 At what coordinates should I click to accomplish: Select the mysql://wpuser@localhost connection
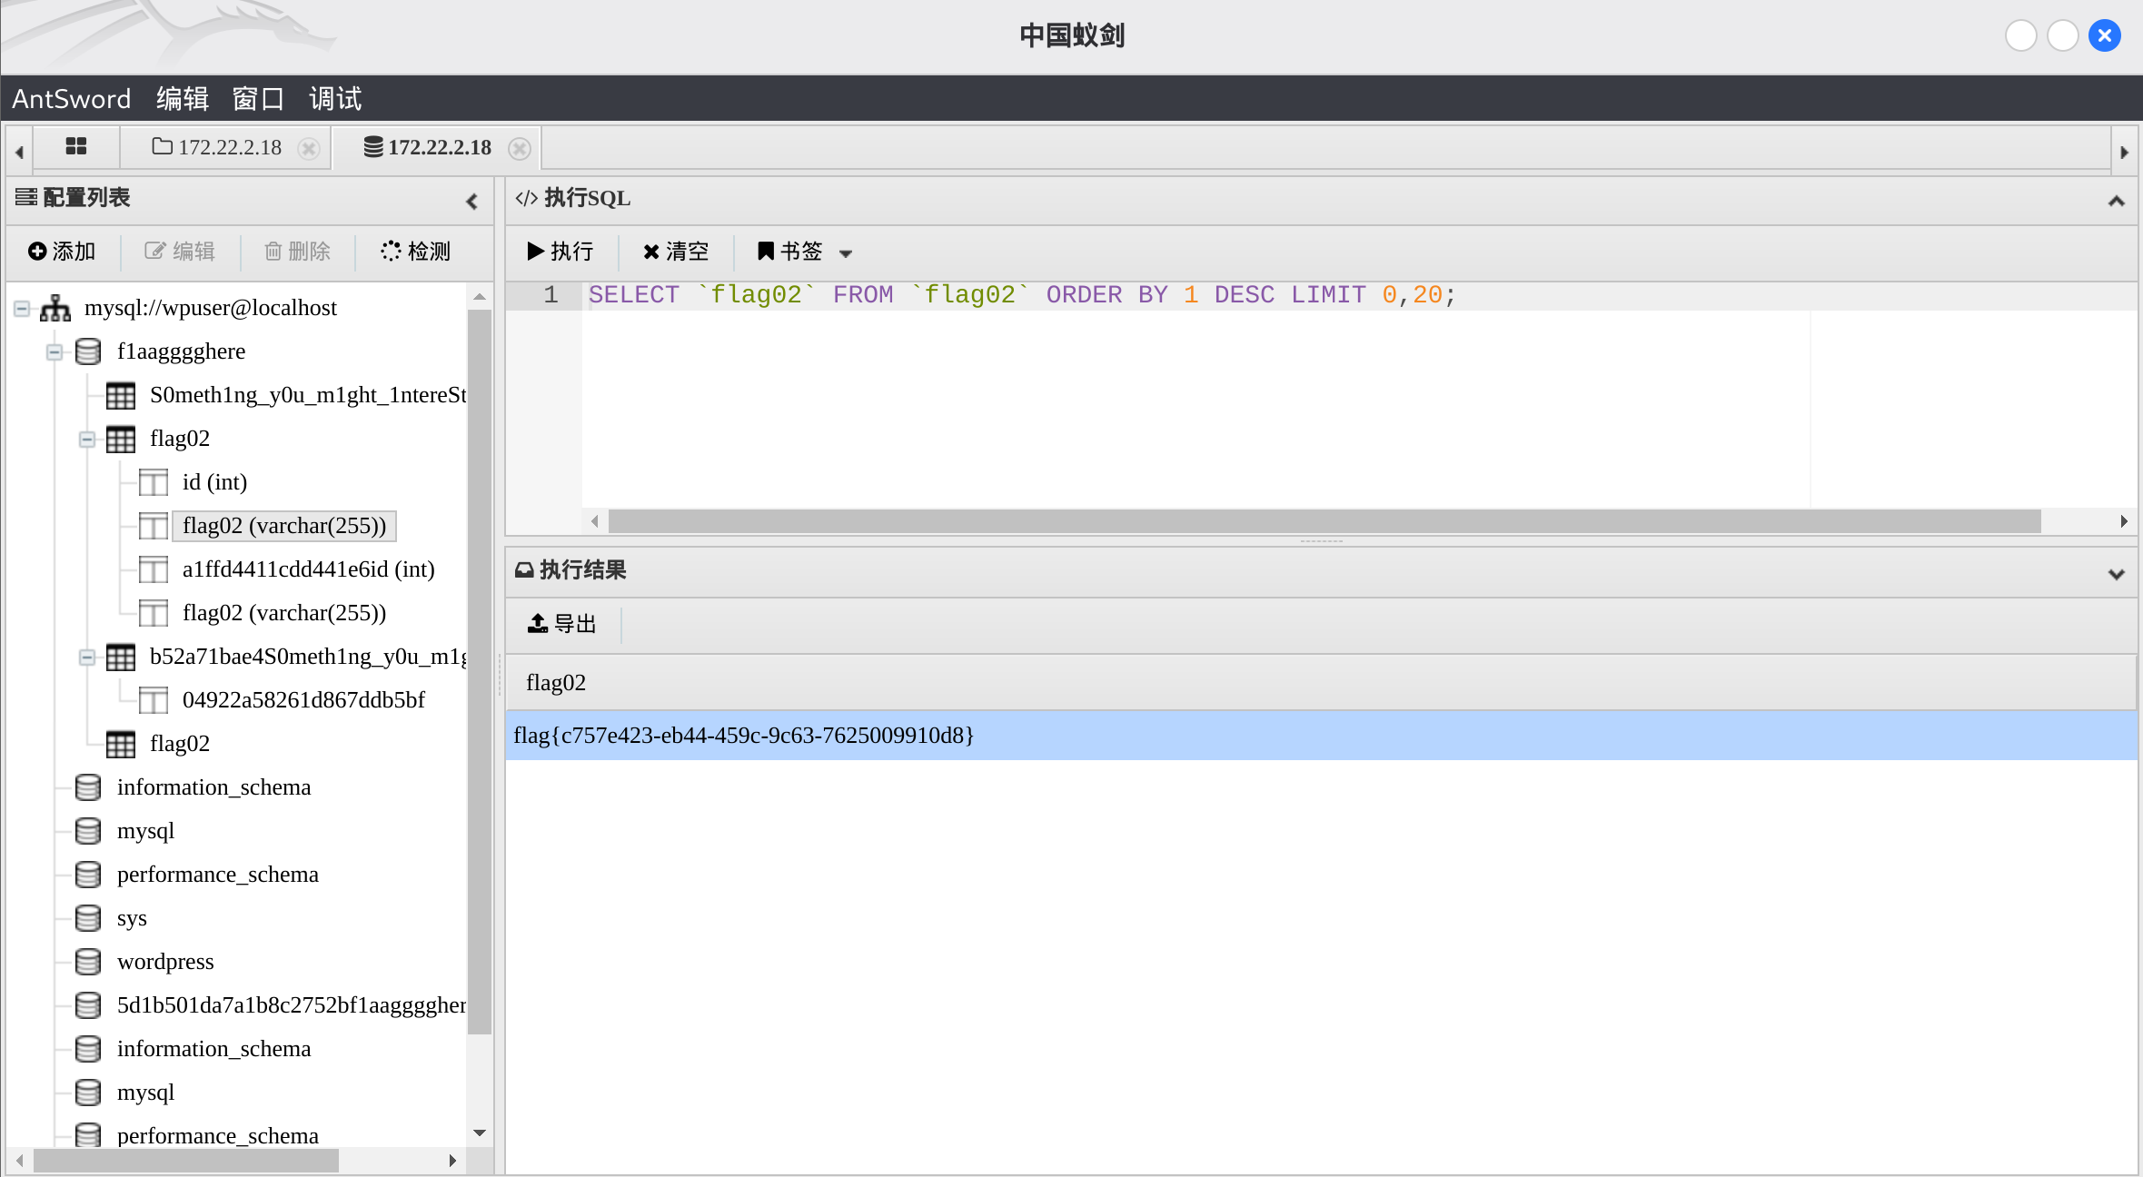211,308
